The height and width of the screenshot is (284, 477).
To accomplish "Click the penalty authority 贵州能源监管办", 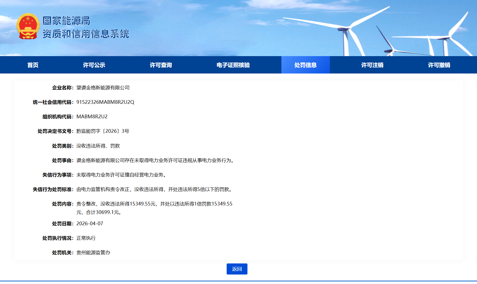I will pyautogui.click(x=93, y=253).
